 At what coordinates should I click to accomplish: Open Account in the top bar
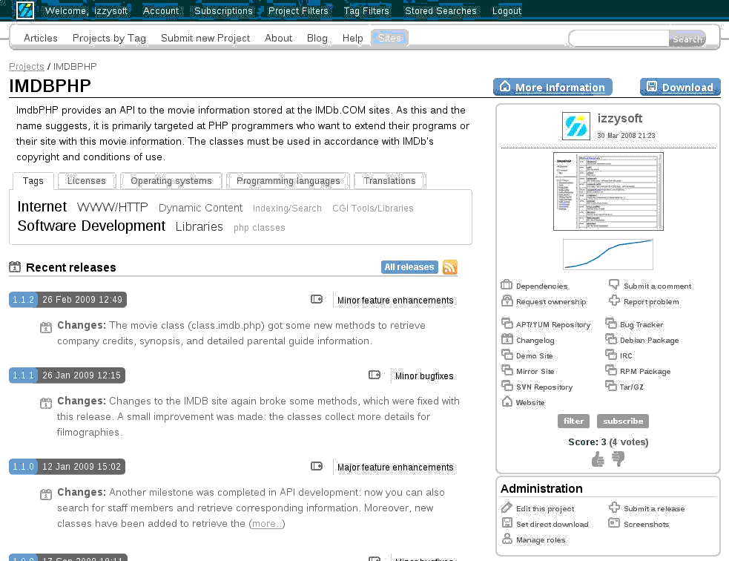[161, 10]
